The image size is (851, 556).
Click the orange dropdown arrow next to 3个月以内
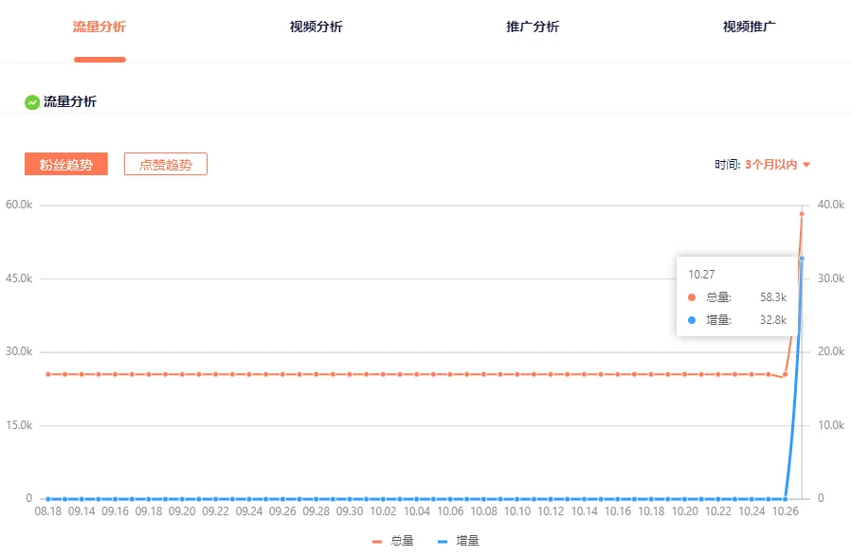click(x=806, y=165)
